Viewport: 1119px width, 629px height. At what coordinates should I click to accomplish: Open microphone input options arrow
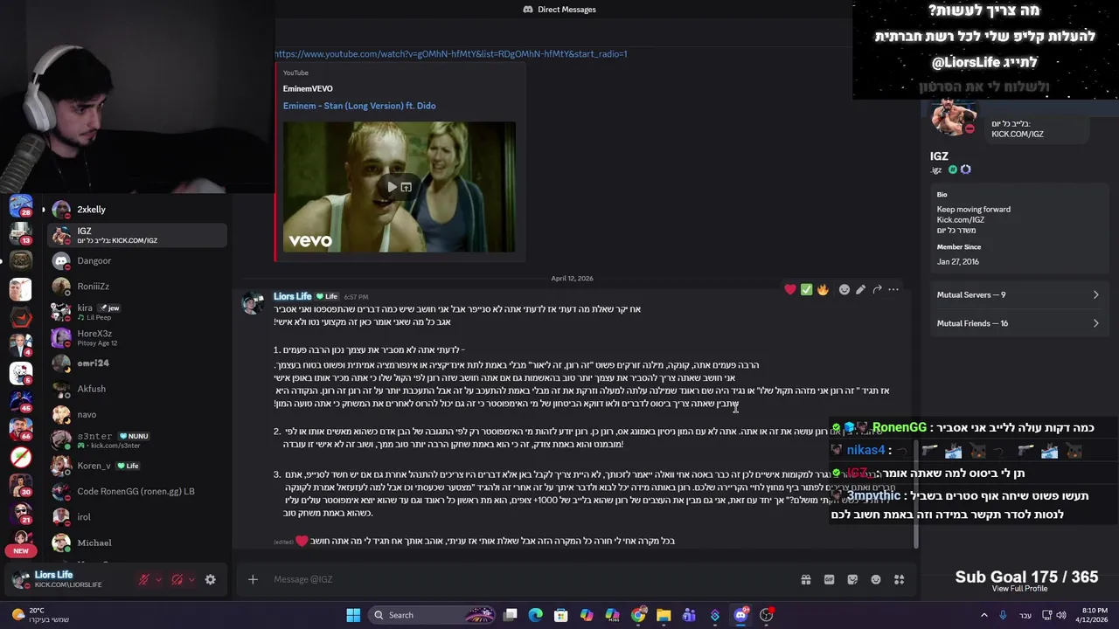point(158,579)
